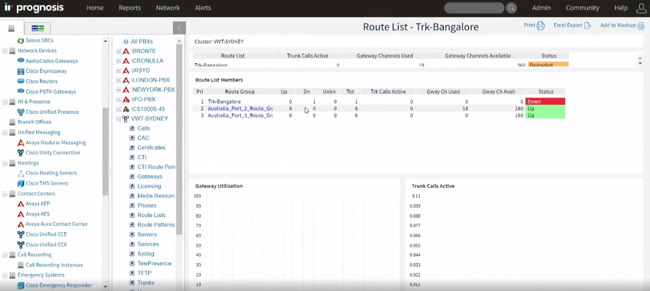Select Route Patterns in the tree
Image resolution: width=650 pixels, height=291 pixels.
click(x=156, y=225)
